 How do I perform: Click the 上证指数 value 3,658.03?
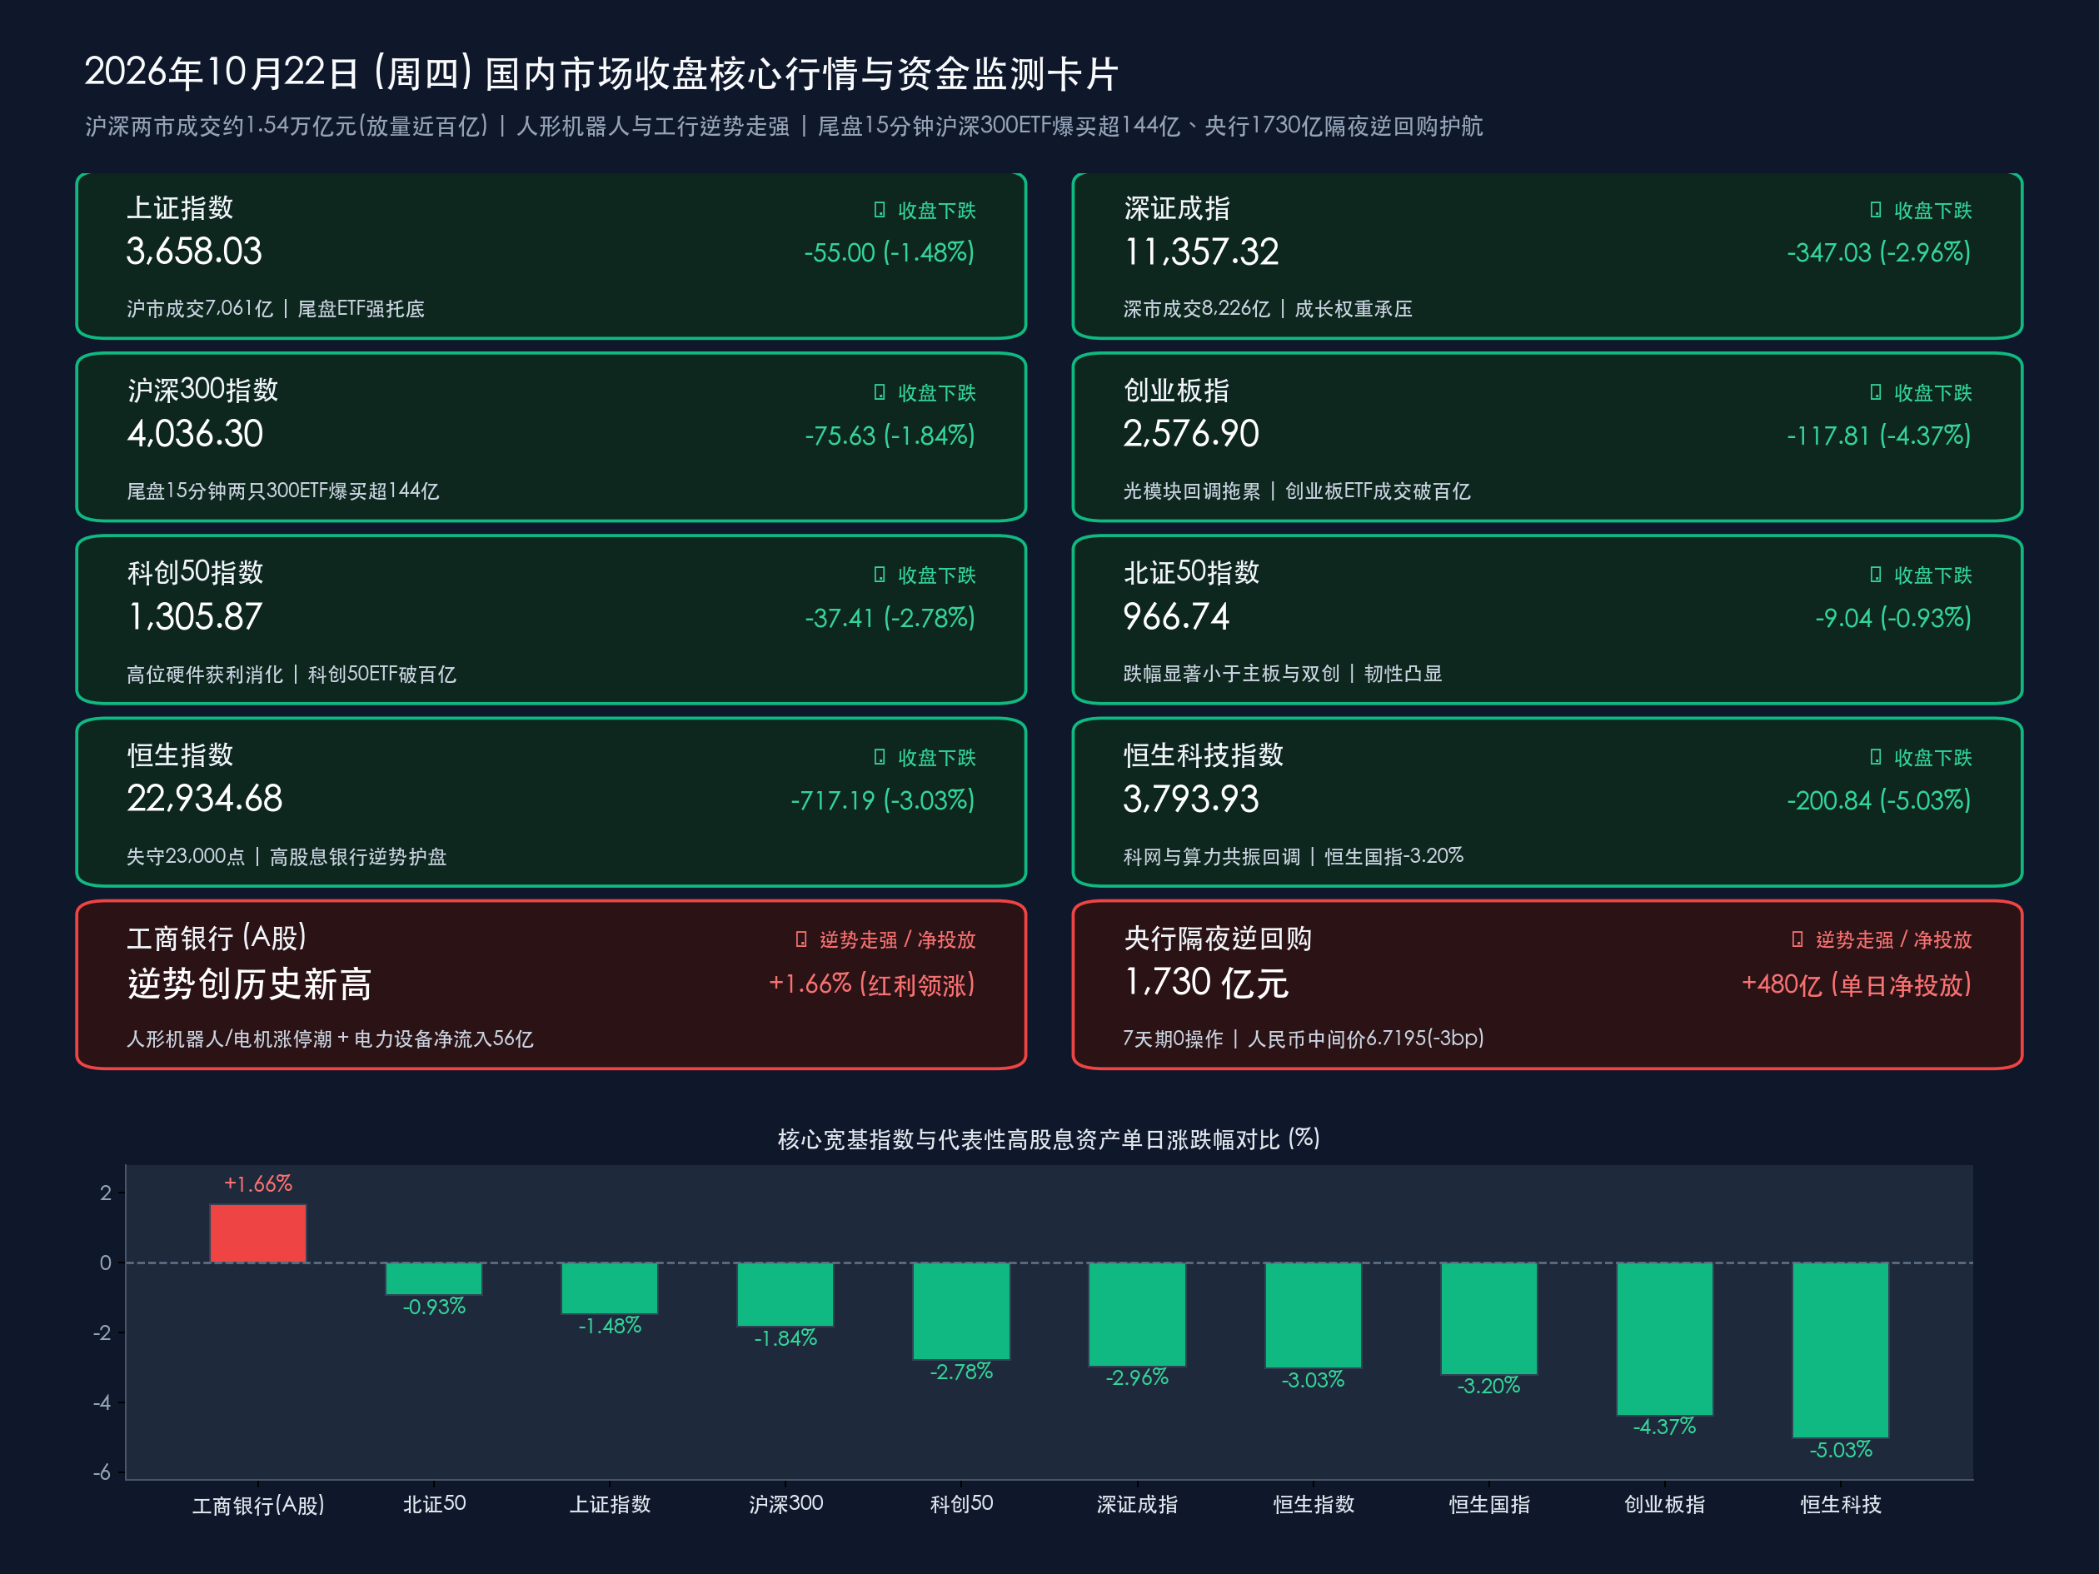(195, 252)
